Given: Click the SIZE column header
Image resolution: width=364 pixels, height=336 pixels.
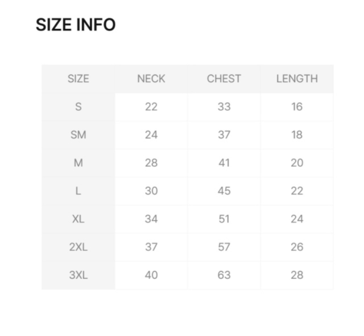Looking at the screenshot, I should click(78, 79).
